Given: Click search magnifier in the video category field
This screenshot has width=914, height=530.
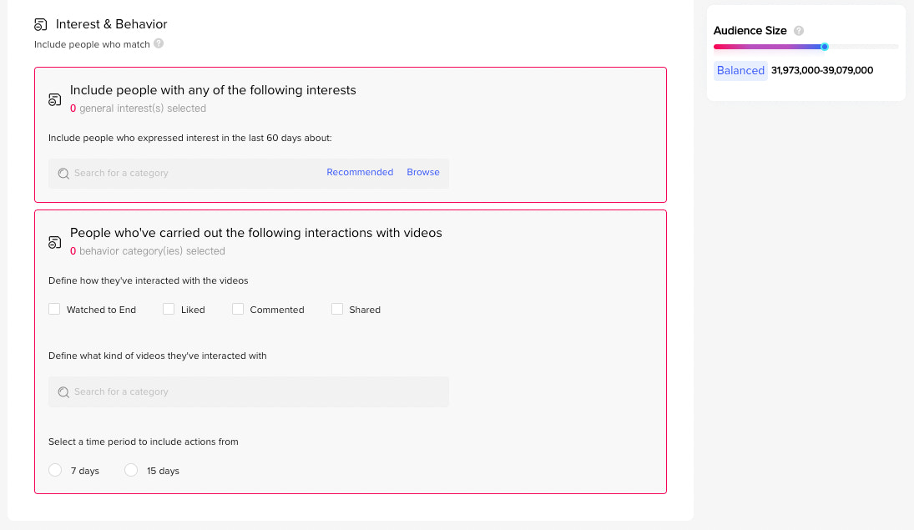Looking at the screenshot, I should click(63, 392).
